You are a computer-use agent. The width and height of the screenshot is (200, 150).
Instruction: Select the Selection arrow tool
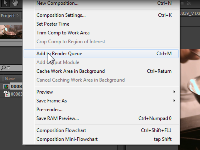[x=6, y=3]
